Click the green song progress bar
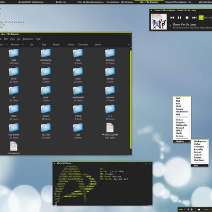Image resolution: width=212 pixels, height=212 pixels. click(x=201, y=17)
